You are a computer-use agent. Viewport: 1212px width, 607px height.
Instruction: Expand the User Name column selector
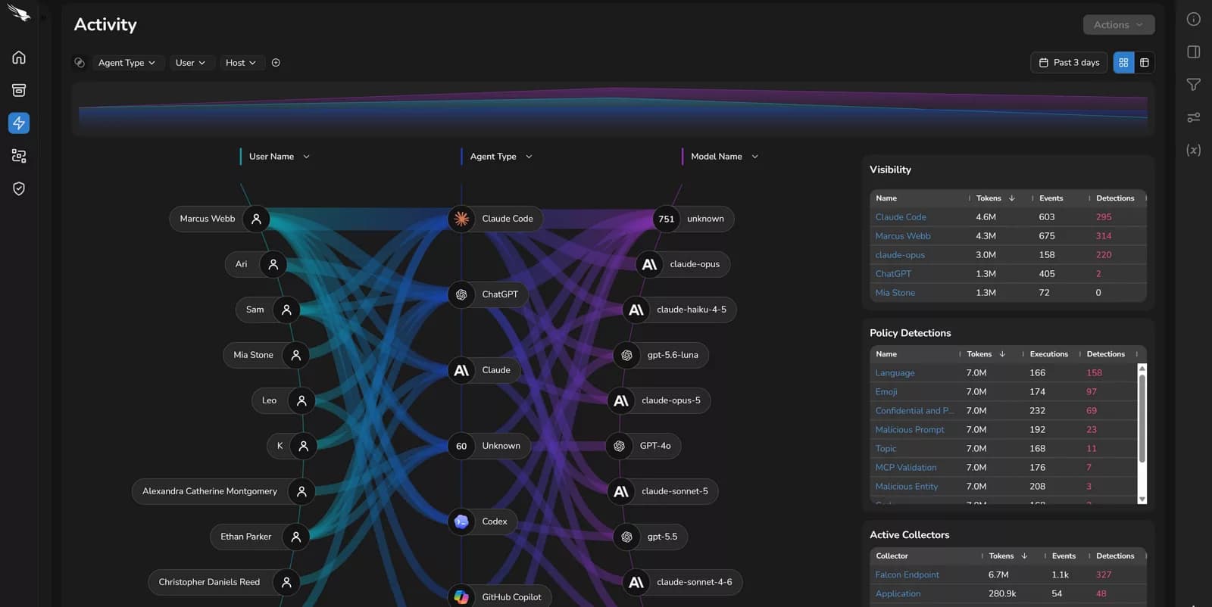pyautogui.click(x=279, y=157)
